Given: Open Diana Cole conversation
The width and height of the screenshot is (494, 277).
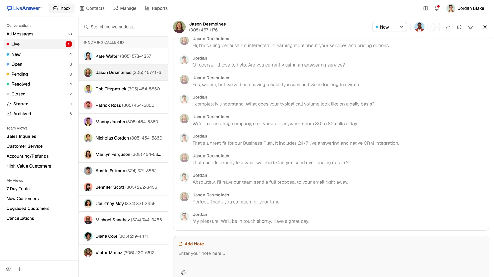Looking at the screenshot, I should point(123,236).
